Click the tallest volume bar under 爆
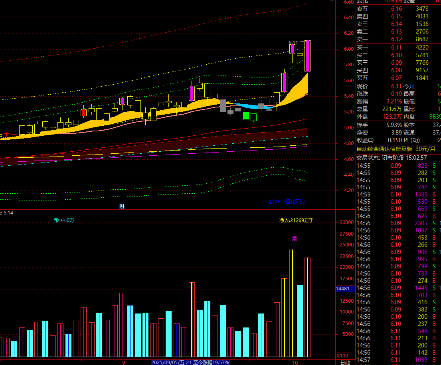441x365 pixels. (293, 303)
